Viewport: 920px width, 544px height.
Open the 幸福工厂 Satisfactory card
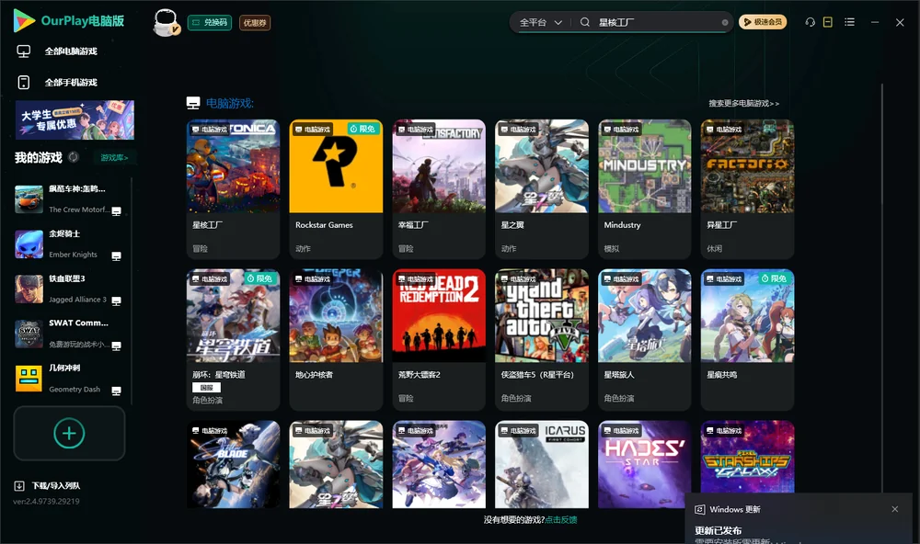click(x=439, y=188)
